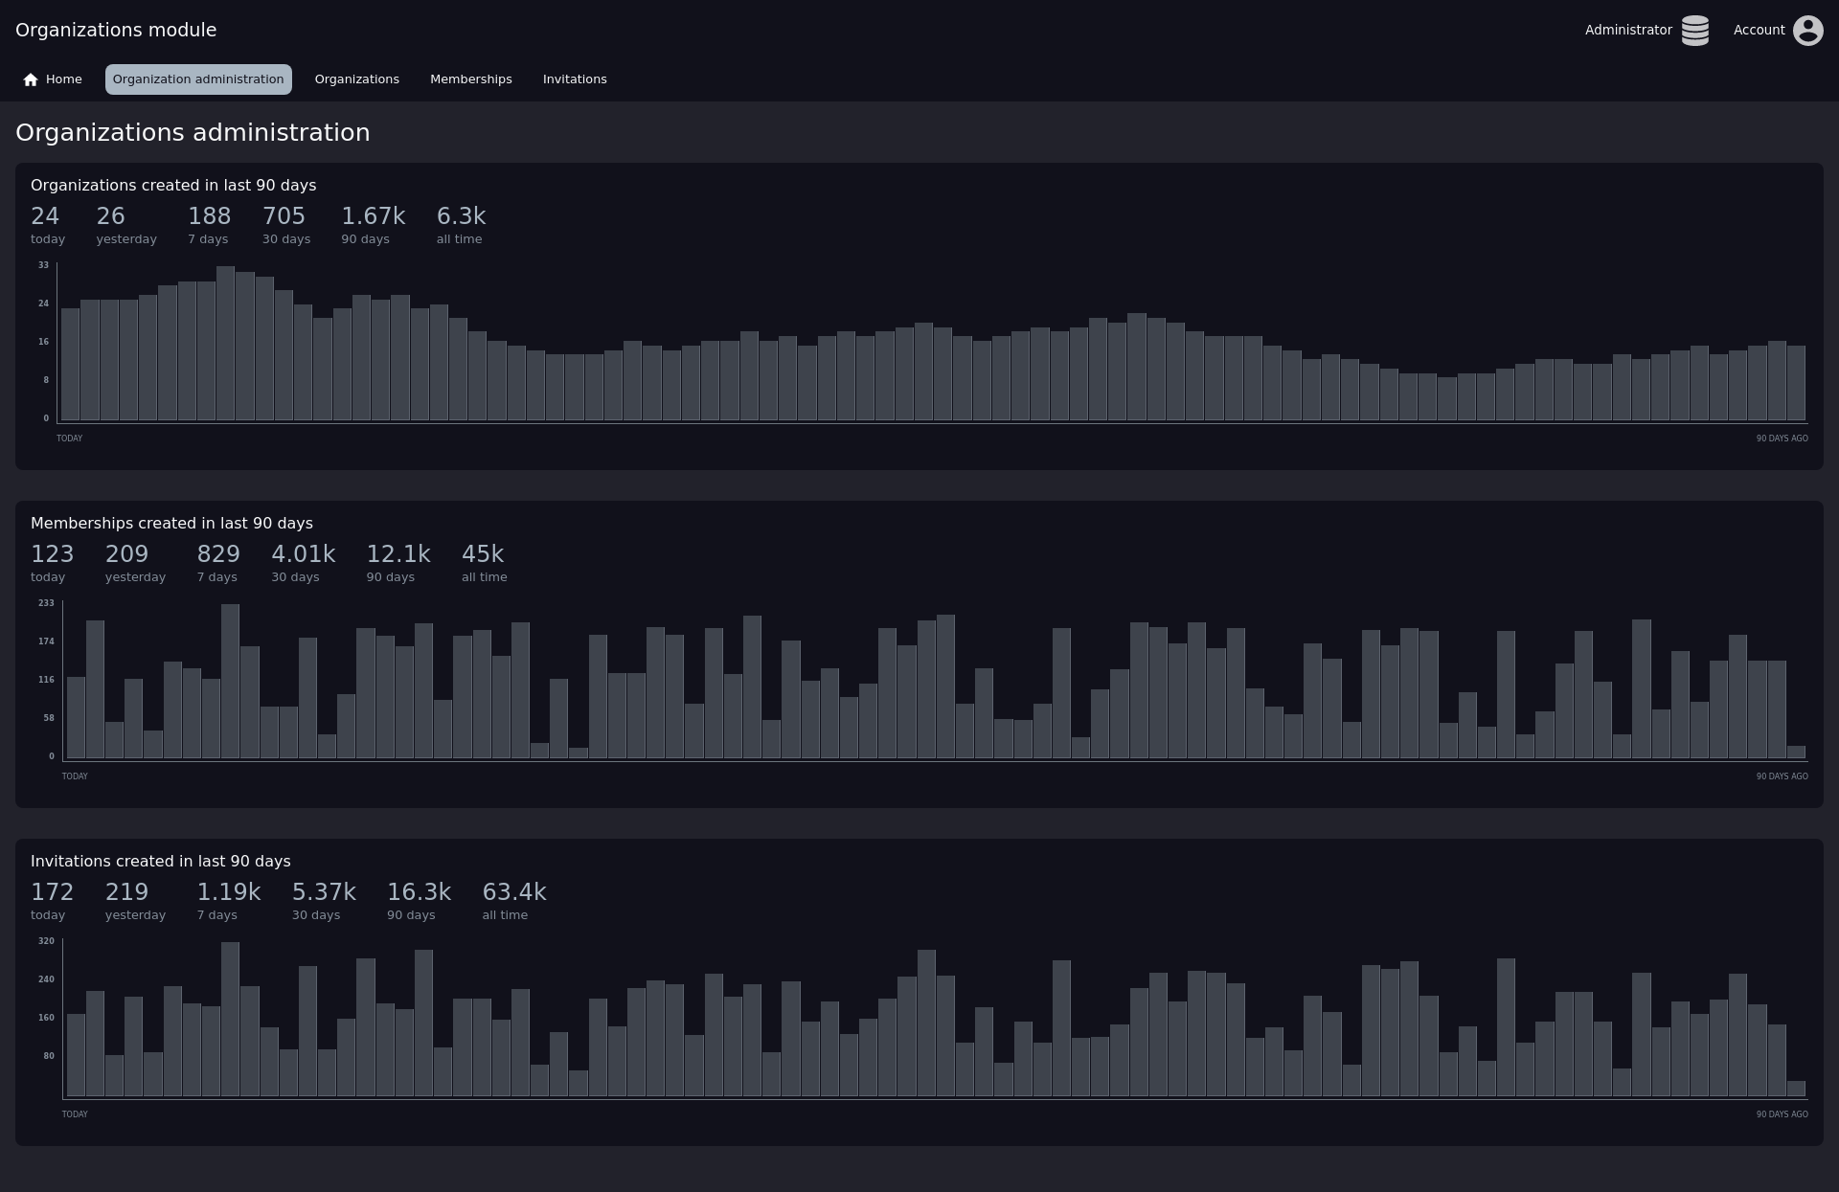
Task: Click the 63.4k all time invitations stat
Action: [x=513, y=893]
